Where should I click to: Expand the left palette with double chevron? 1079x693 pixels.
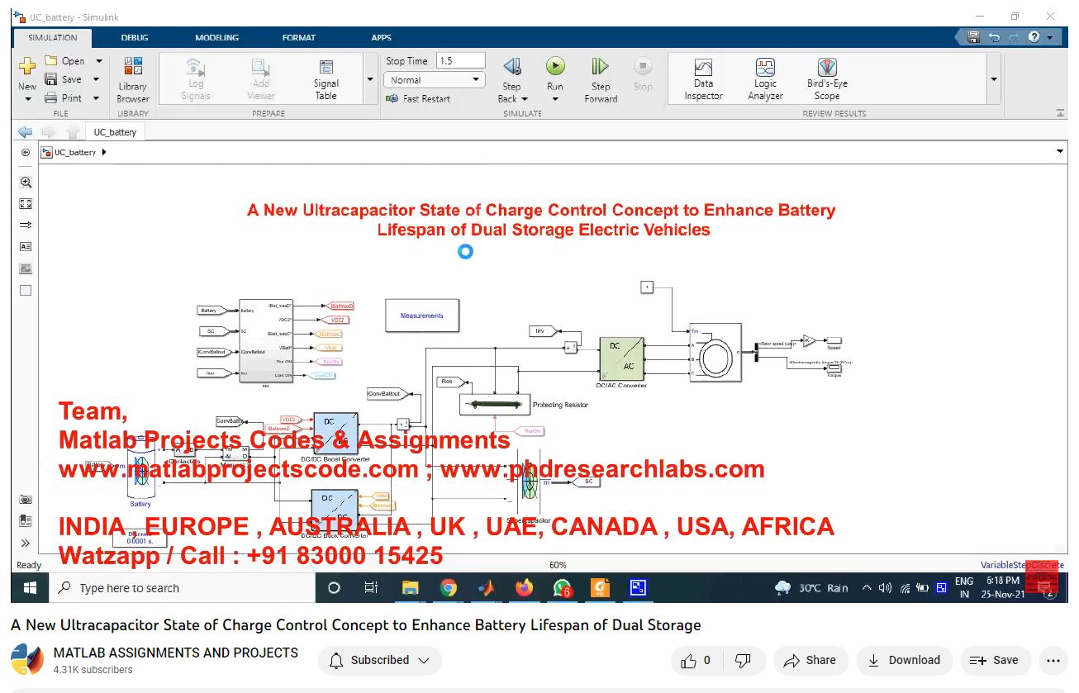26,543
